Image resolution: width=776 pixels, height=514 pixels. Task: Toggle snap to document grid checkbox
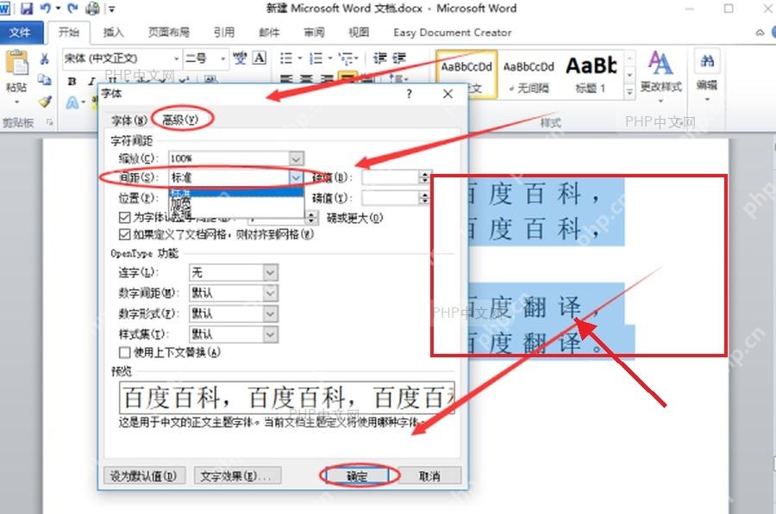[125, 234]
